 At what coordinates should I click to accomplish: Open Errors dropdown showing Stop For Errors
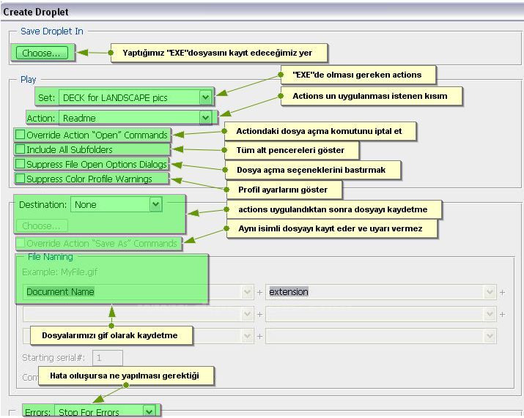point(105,411)
